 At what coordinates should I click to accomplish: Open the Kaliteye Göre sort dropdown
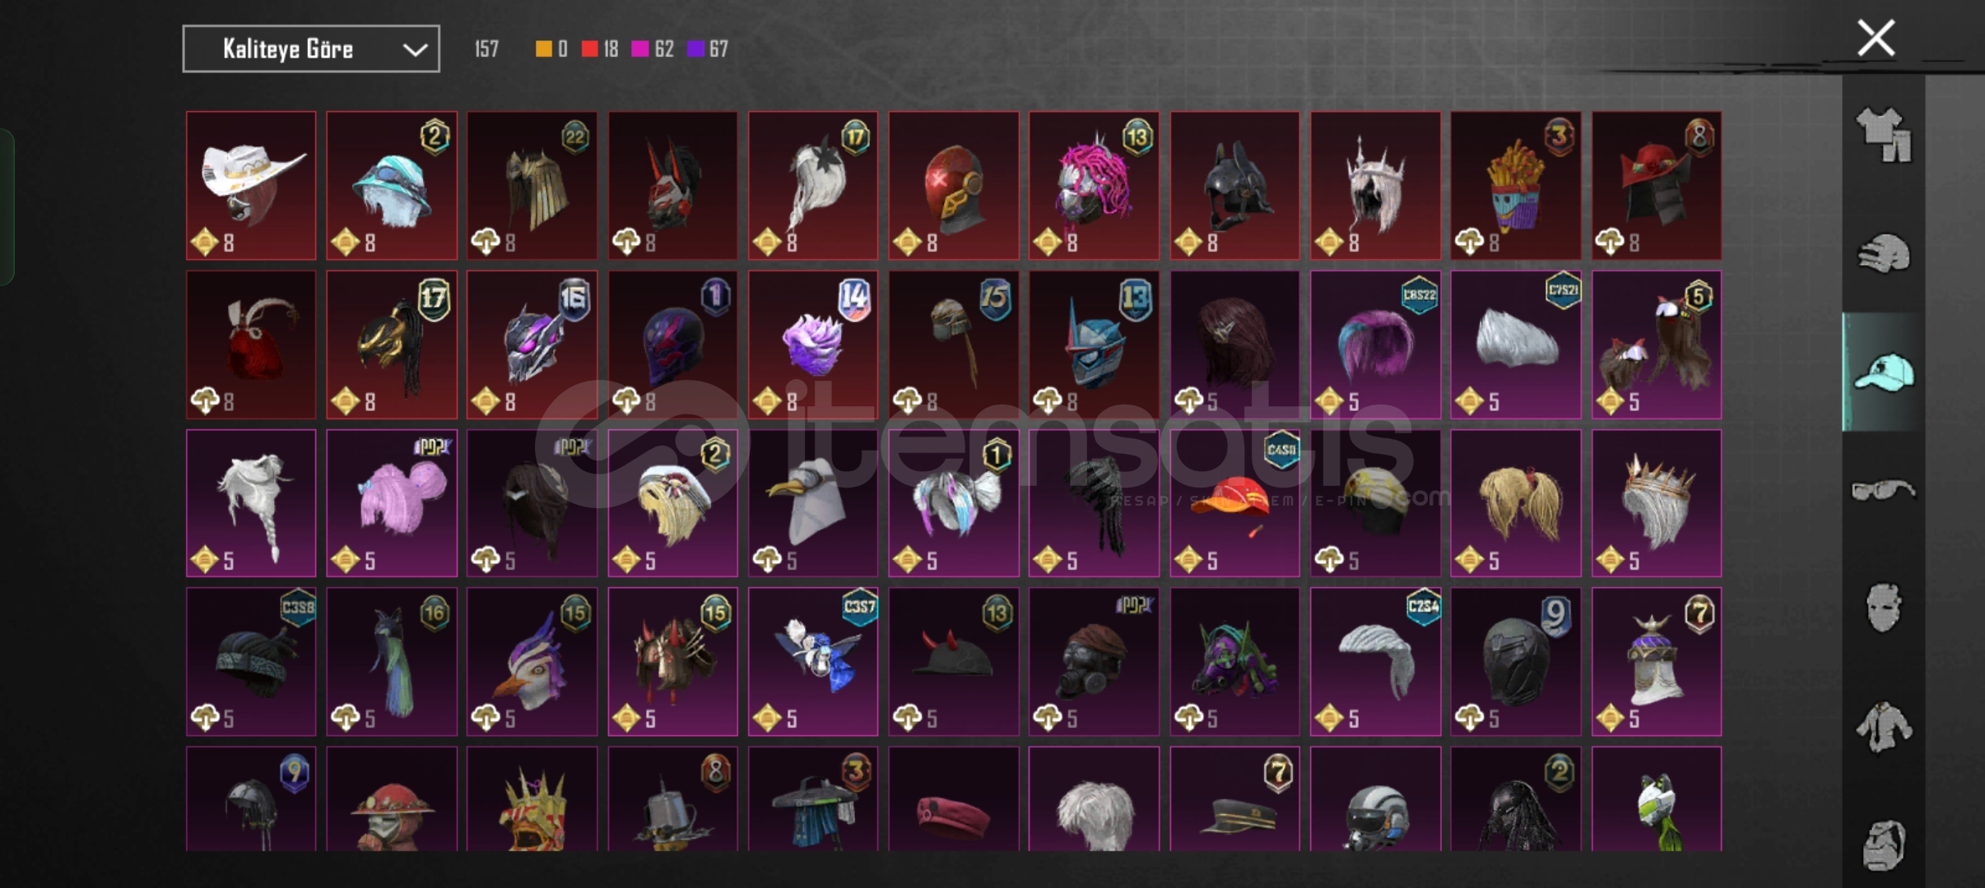click(311, 49)
